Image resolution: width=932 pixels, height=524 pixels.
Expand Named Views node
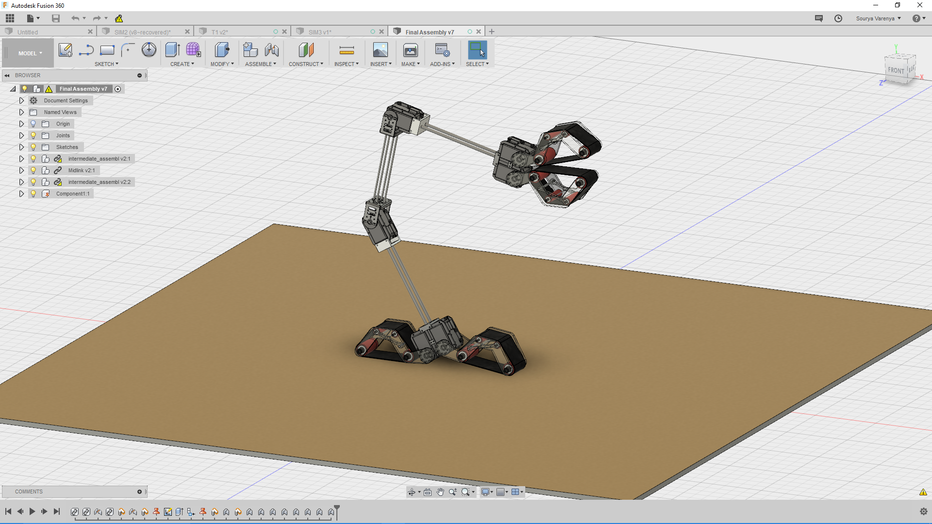pyautogui.click(x=21, y=112)
